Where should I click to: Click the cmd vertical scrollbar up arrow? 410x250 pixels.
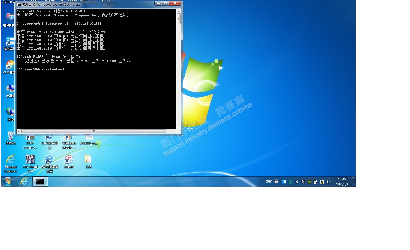click(179, 11)
